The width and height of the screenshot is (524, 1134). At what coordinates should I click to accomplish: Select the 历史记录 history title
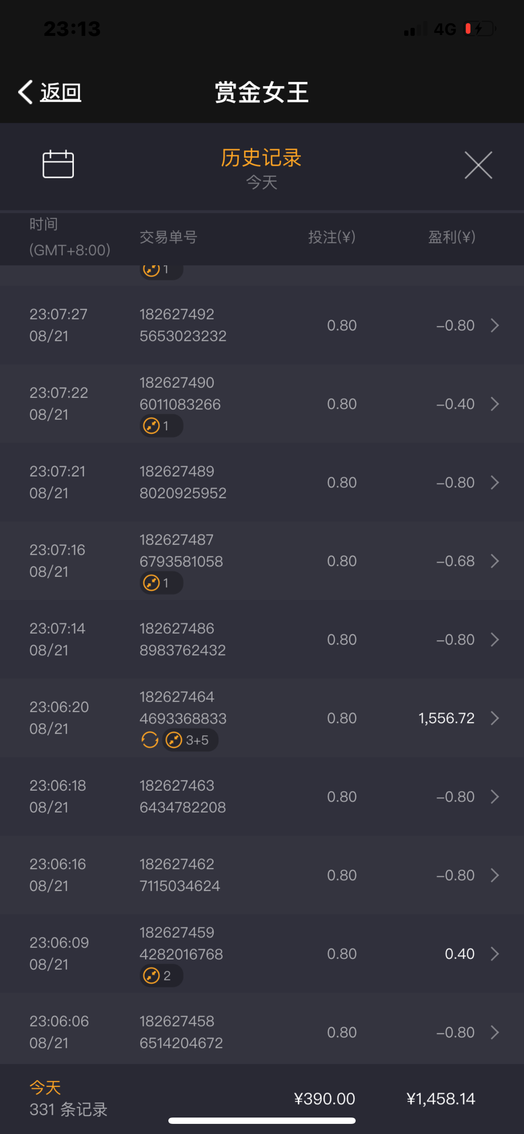[261, 158]
